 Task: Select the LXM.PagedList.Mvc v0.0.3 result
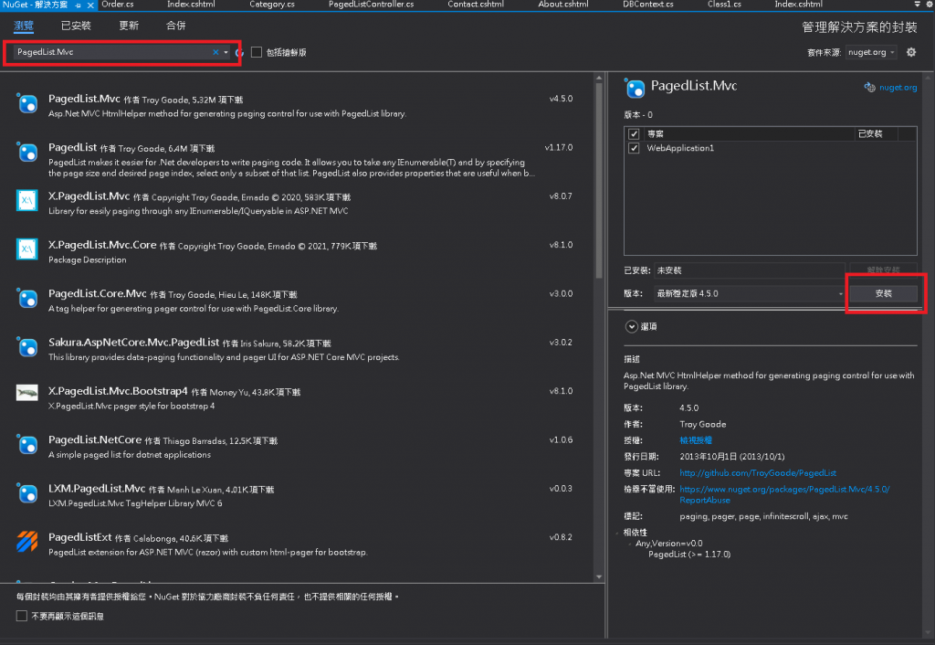296,495
